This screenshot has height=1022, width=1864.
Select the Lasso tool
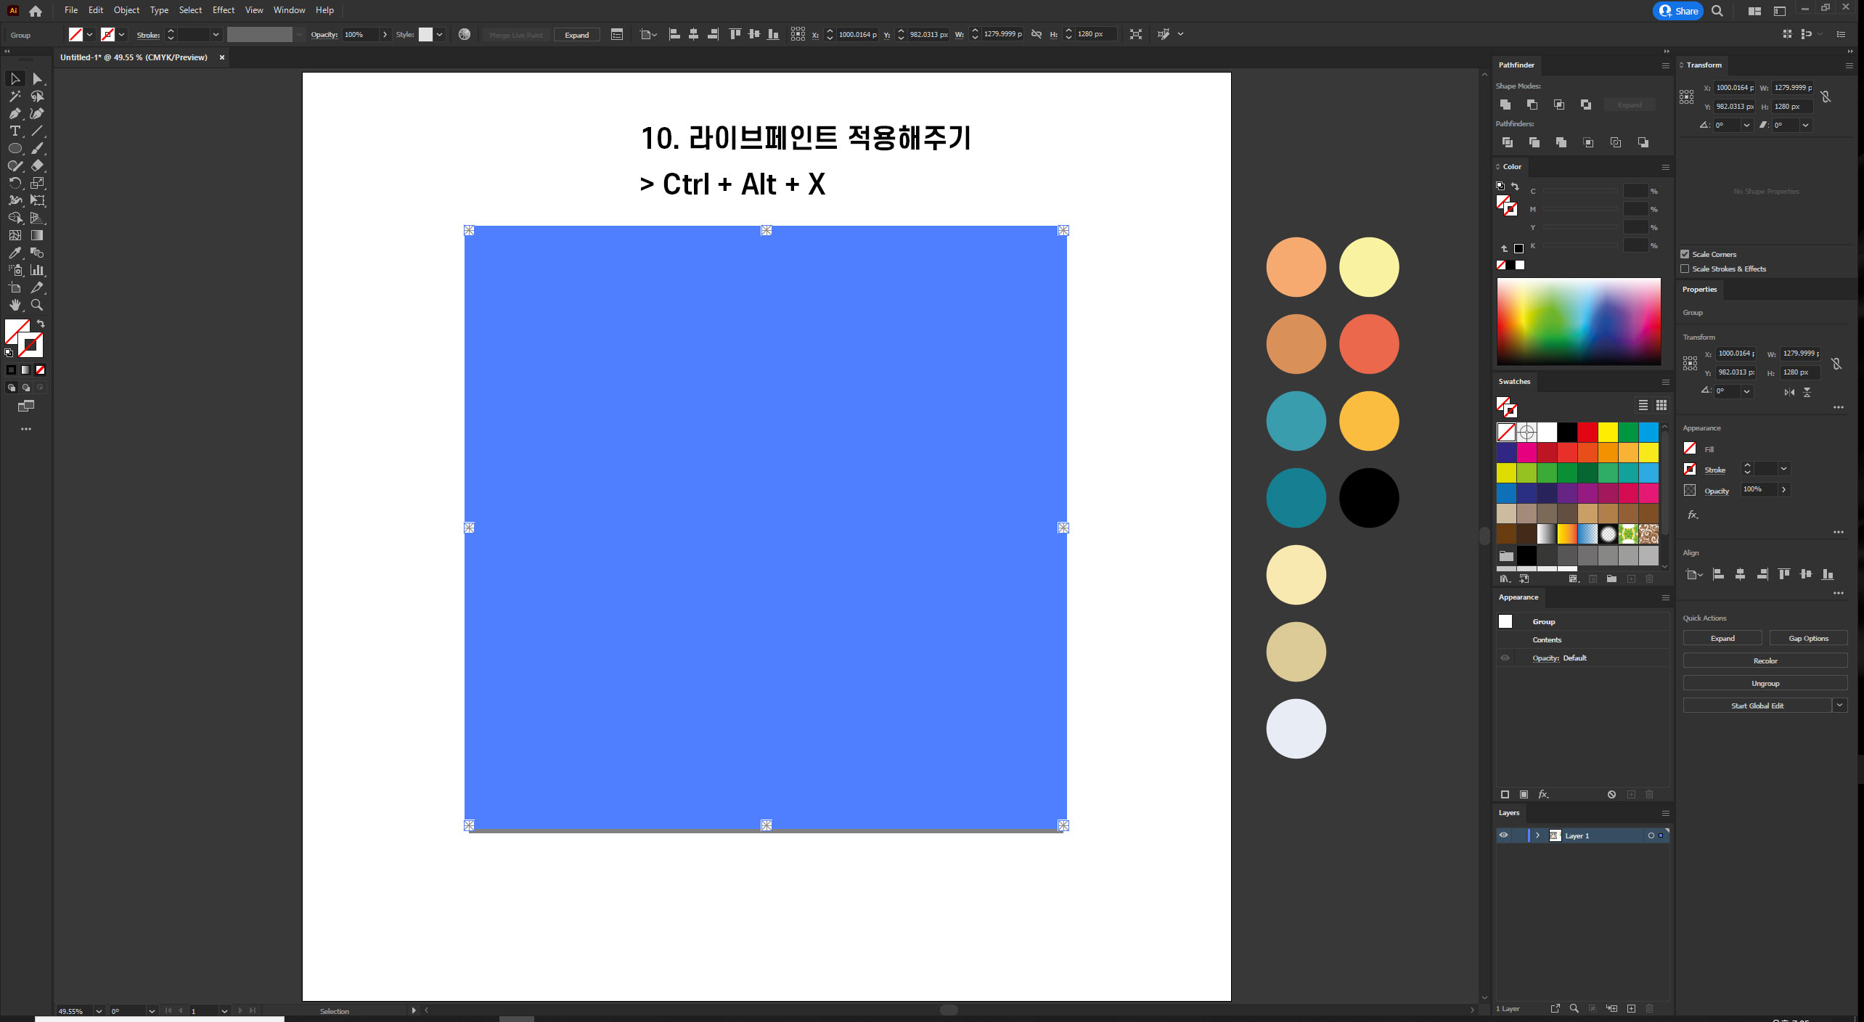click(x=37, y=96)
